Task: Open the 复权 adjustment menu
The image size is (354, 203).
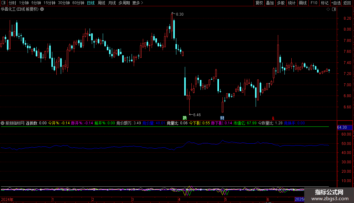Action: [259, 3]
